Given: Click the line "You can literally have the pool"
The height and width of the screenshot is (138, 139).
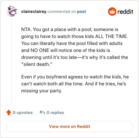Looking at the screenshot, I should point(72,43).
